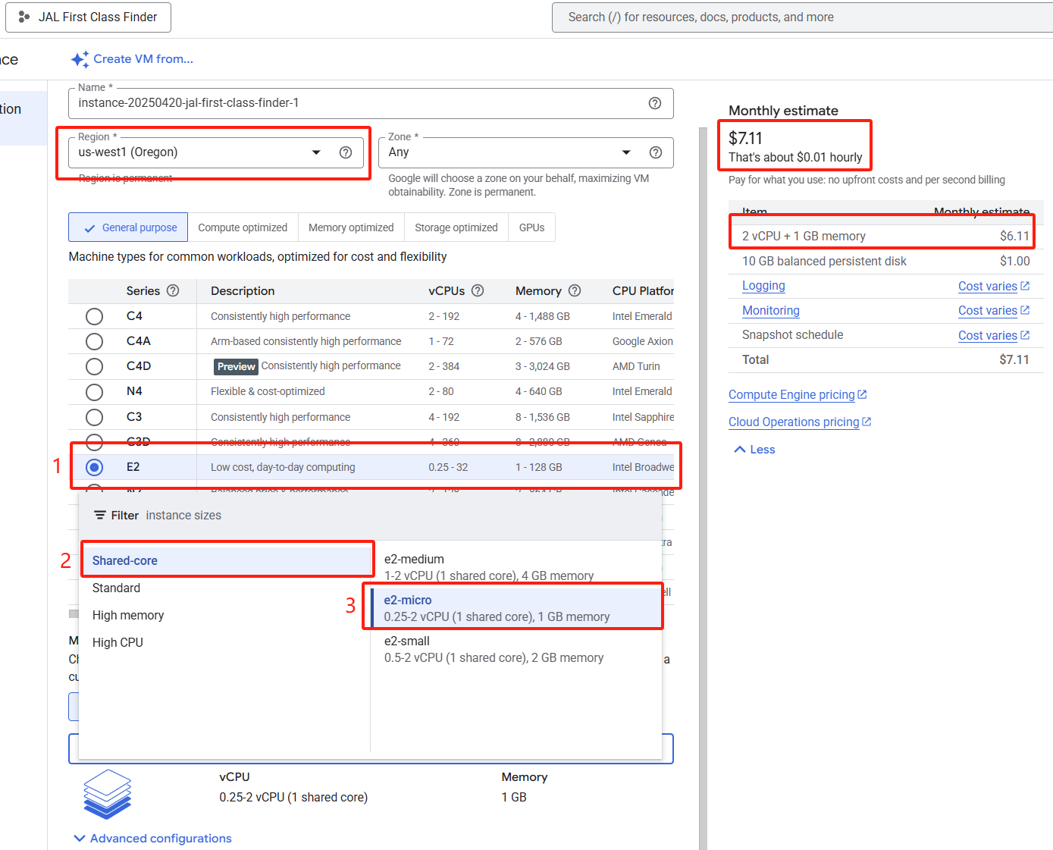Image resolution: width=1053 pixels, height=850 pixels.
Task: Select the C4 series radio button
Action: [94, 316]
